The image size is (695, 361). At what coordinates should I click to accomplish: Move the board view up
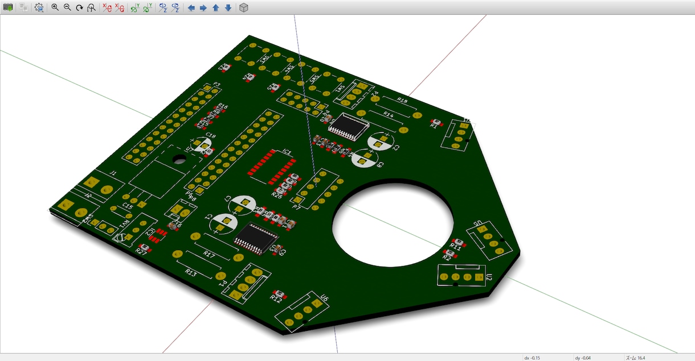coord(216,7)
